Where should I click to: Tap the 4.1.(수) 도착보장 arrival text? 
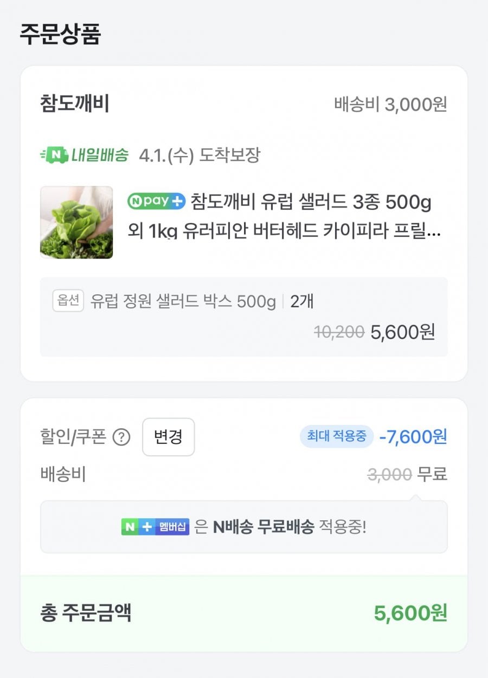point(200,156)
